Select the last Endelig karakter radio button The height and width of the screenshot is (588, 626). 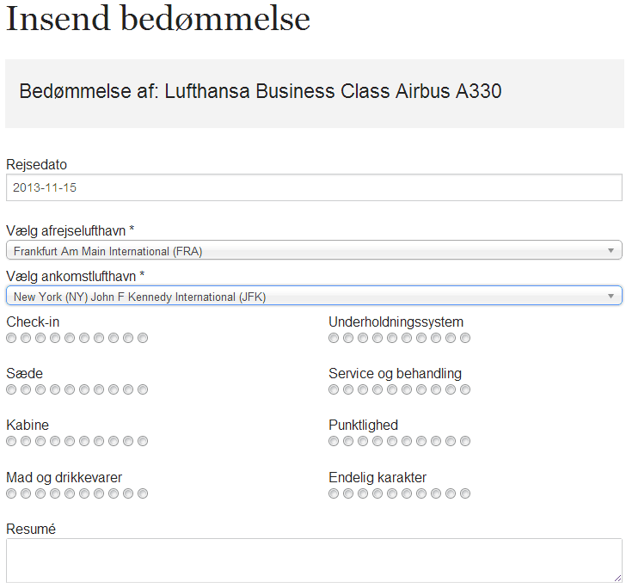click(x=465, y=493)
